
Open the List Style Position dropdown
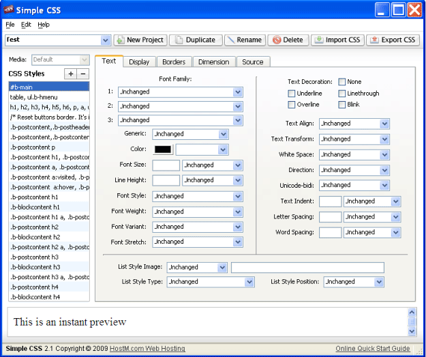click(379, 282)
